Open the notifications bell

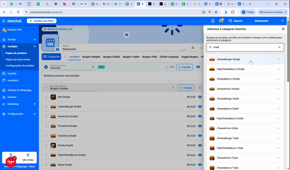click(x=213, y=21)
